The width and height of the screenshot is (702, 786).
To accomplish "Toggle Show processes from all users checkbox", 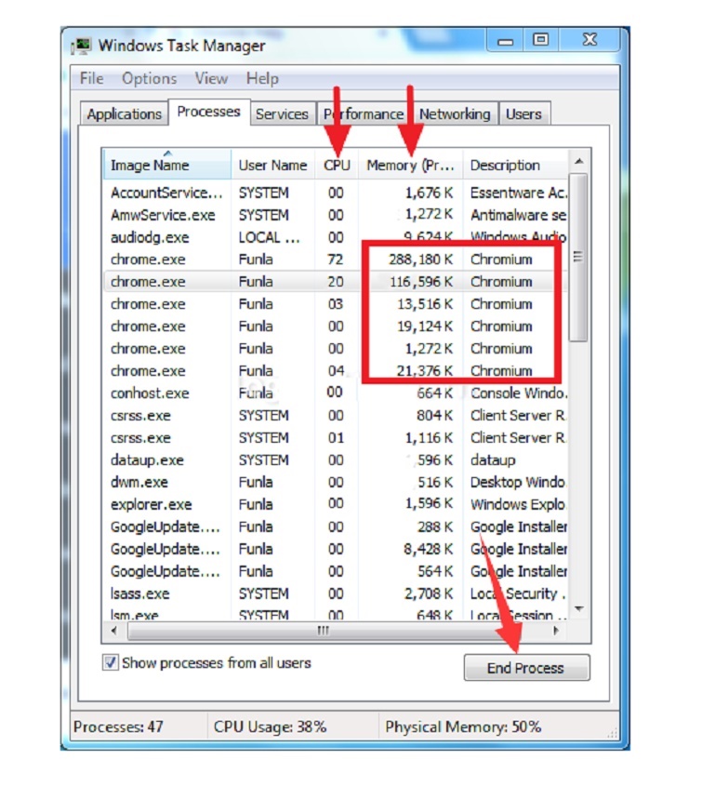I will pyautogui.click(x=111, y=663).
